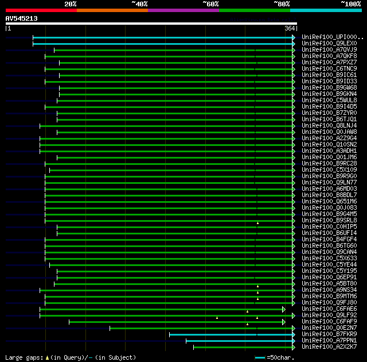This screenshot has height=362, width=367.
Task: Click the red 20% identity legend segment
Action: coord(41,10)
